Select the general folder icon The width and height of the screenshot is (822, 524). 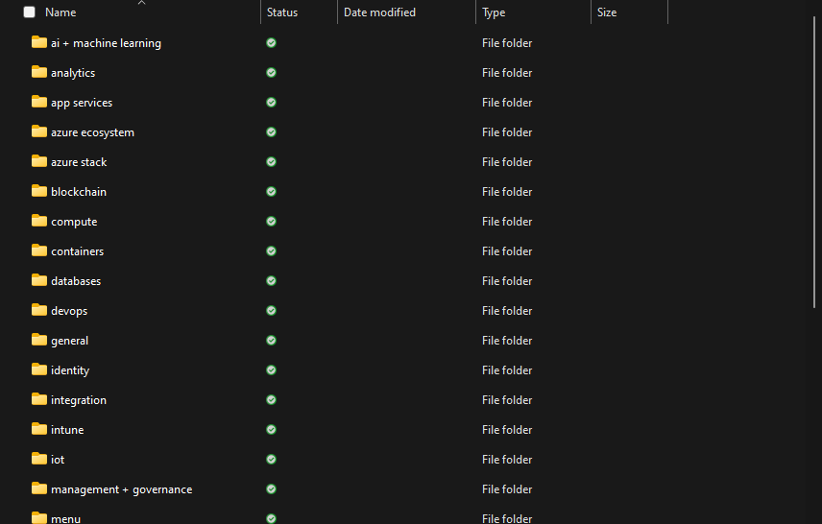(38, 340)
